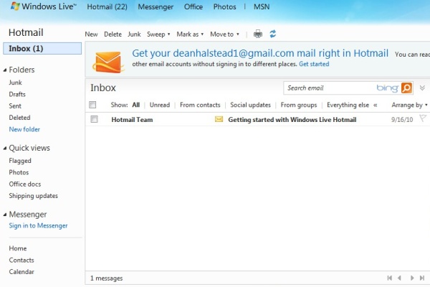The height and width of the screenshot is (287, 430).
Task: Open the Mark as dropdown
Action: pos(190,34)
